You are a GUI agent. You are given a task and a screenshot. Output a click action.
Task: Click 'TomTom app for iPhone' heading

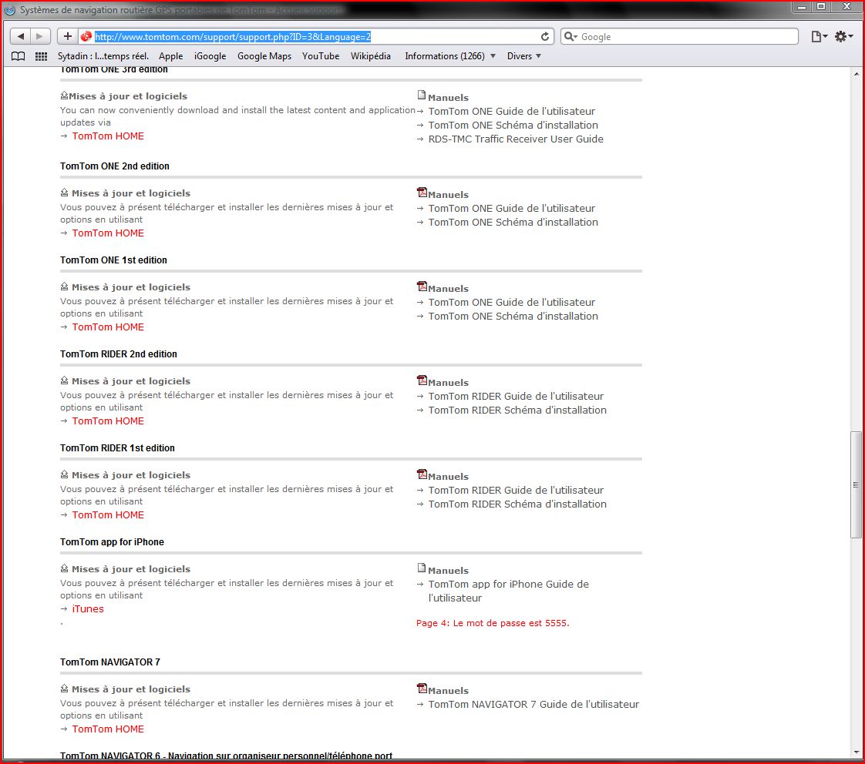(112, 542)
